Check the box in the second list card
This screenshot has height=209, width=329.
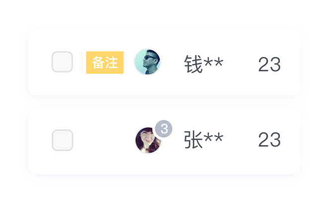62,140
